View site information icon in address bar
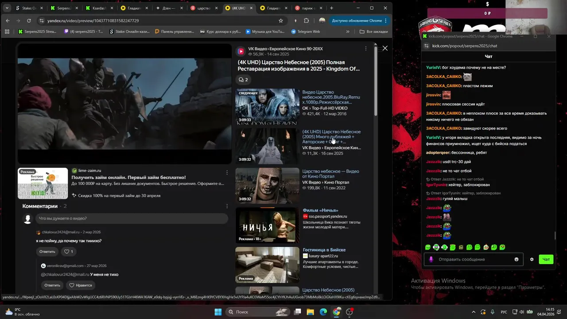Viewport: 567px width, 319px height. click(x=42, y=21)
